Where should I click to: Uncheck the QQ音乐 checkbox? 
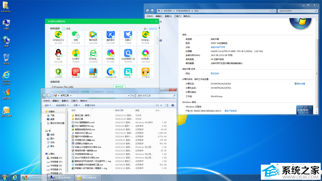(x=78, y=56)
